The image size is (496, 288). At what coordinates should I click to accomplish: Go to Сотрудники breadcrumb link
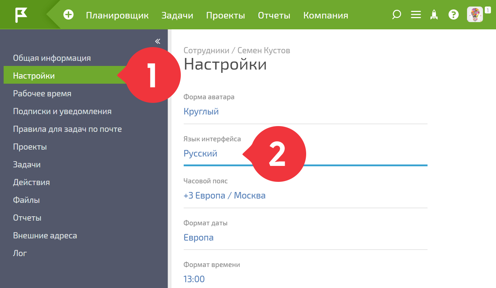tap(207, 50)
